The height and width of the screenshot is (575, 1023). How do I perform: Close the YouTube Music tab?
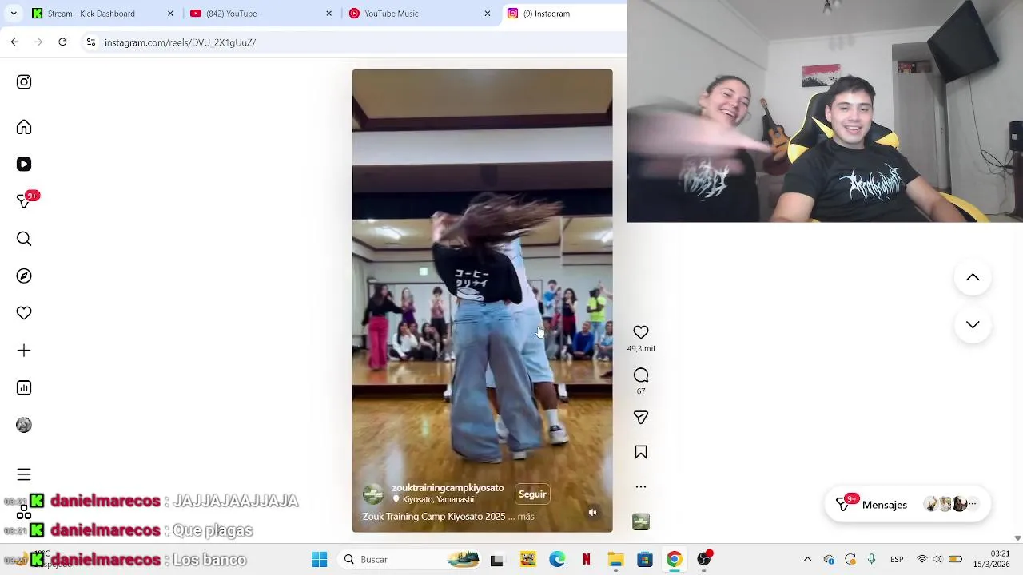[488, 14]
